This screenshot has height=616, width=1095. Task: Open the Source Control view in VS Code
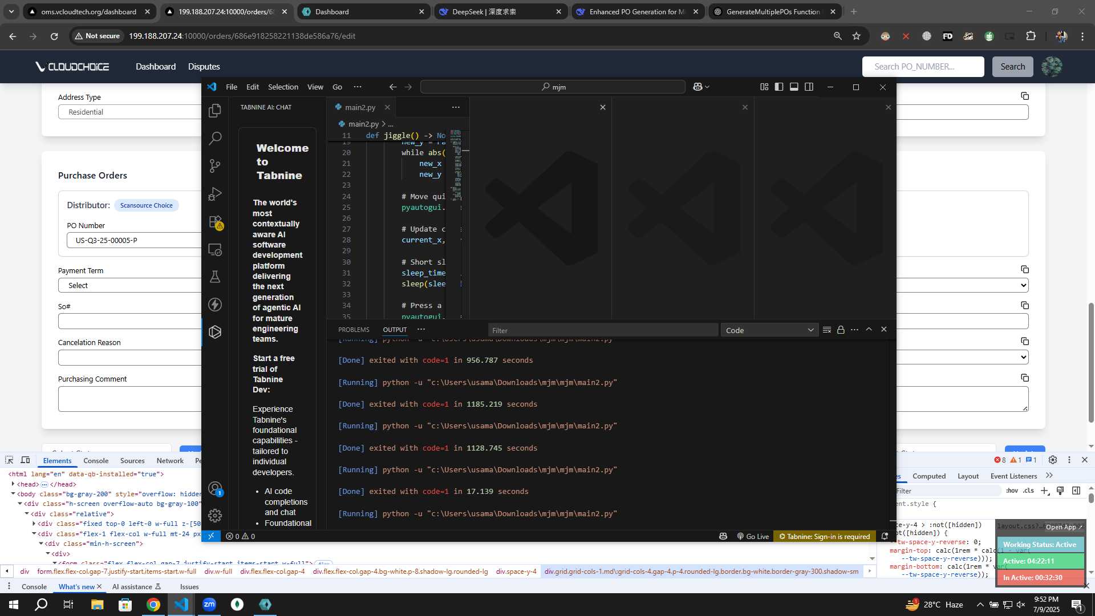pyautogui.click(x=215, y=166)
